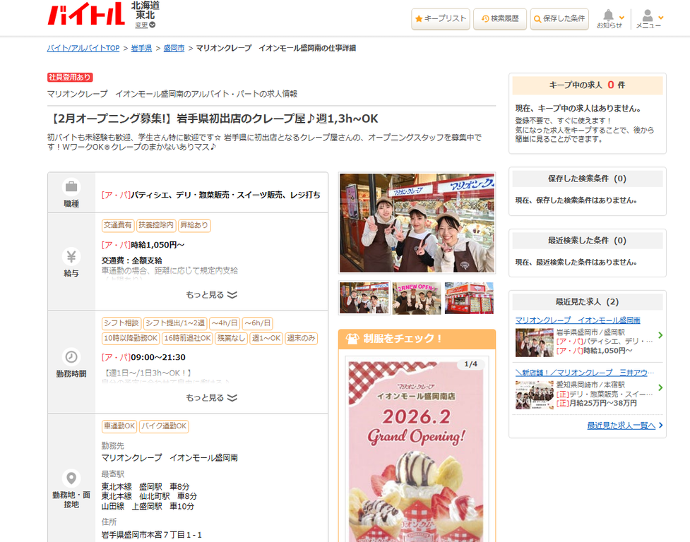Open the large staff photo
690x542 pixels.
coord(417,223)
